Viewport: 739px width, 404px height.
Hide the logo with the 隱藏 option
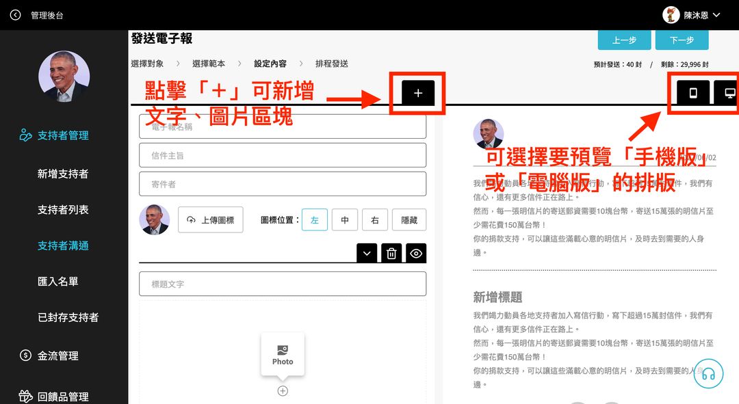point(409,220)
